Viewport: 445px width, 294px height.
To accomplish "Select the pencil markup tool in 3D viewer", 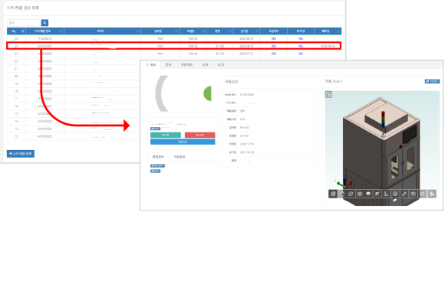I will tap(404, 194).
